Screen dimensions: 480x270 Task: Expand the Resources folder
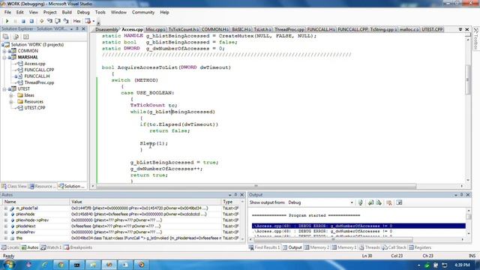coord(11,102)
